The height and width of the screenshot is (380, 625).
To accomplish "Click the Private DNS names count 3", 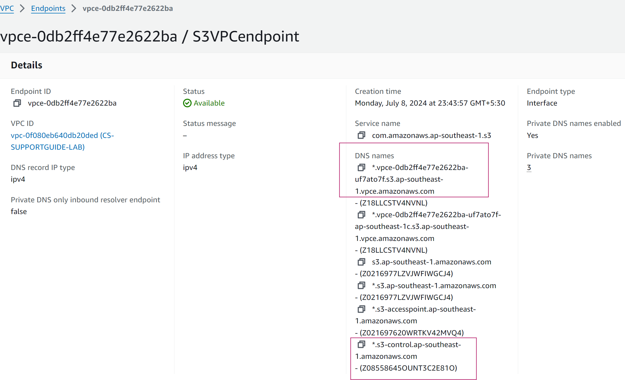I will [x=529, y=167].
